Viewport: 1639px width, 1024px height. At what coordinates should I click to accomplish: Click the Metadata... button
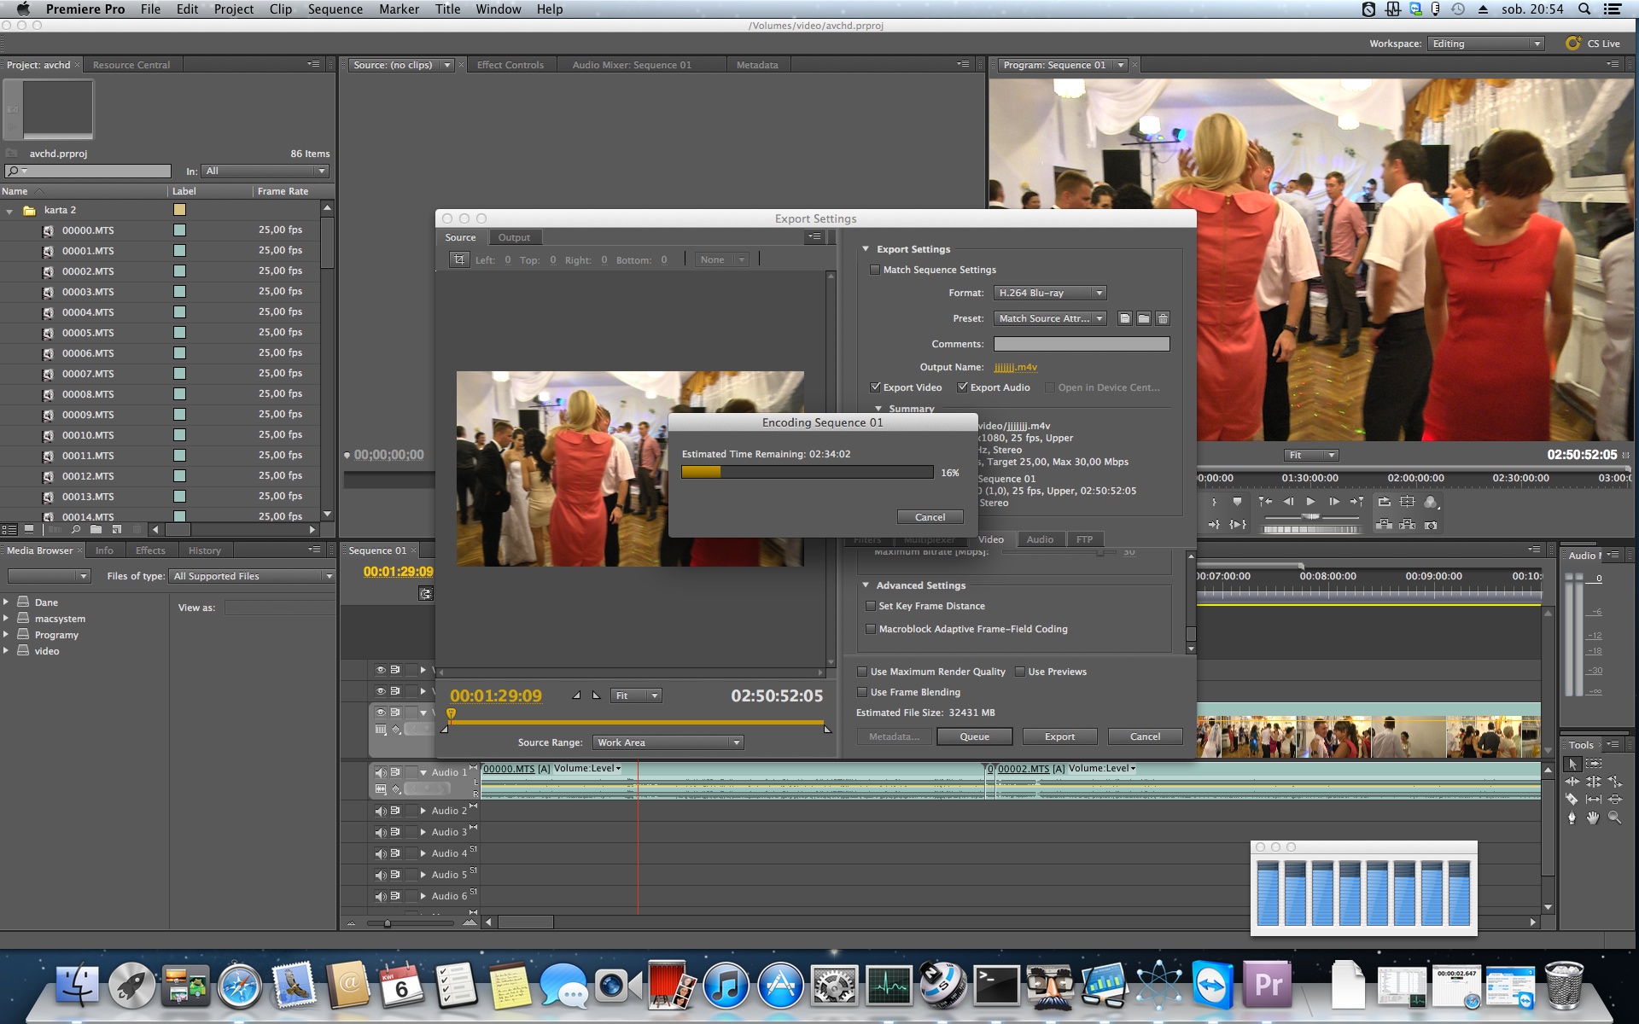pyautogui.click(x=894, y=736)
